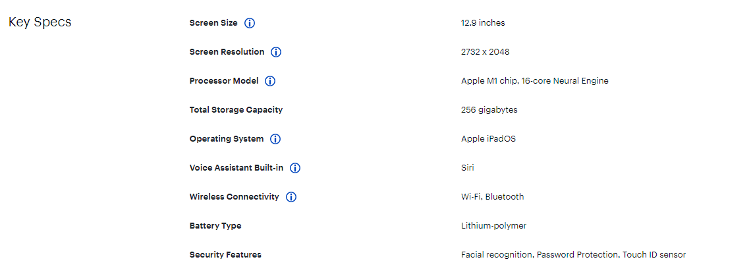Select the Processor Model label
749x276 pixels.
224,81
